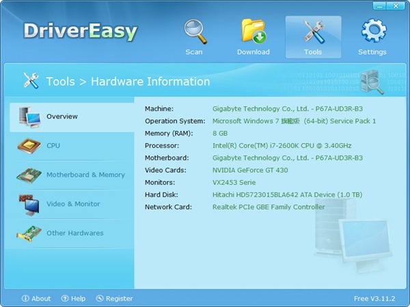Select the Overview sidebar entry
This screenshot has height=307, width=410.
coord(72,117)
